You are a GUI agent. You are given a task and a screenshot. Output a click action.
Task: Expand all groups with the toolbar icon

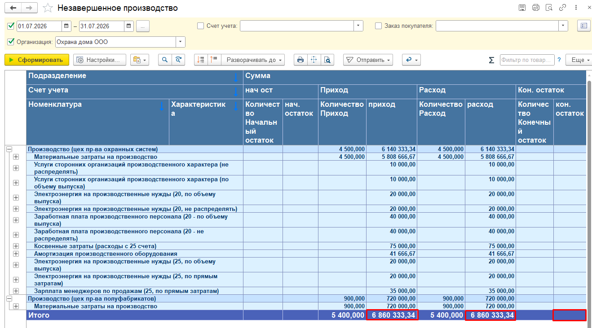[x=214, y=60]
